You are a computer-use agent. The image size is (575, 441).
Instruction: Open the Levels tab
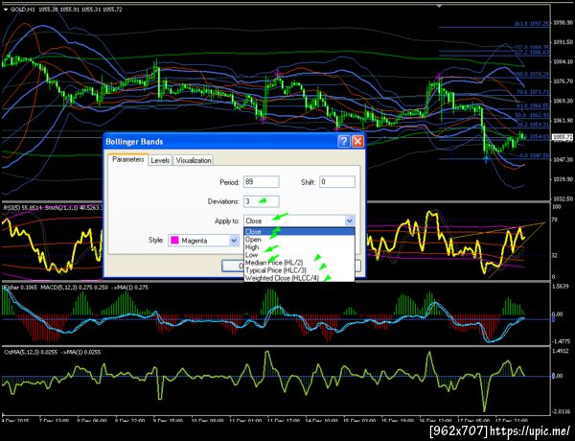(160, 160)
